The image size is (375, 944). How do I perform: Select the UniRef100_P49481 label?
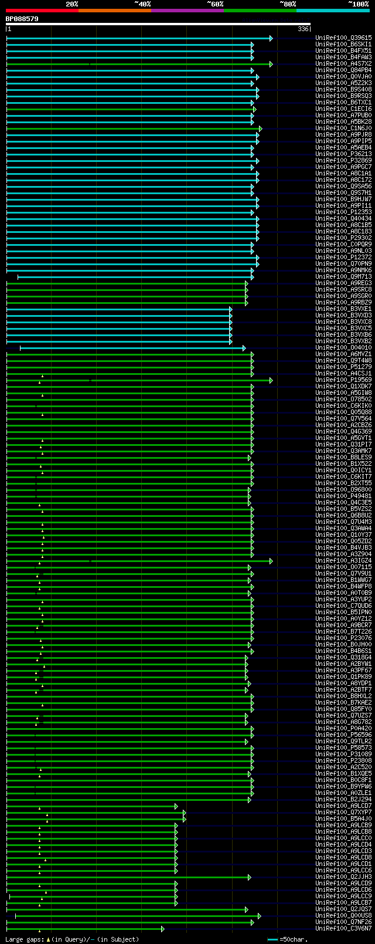[343, 496]
